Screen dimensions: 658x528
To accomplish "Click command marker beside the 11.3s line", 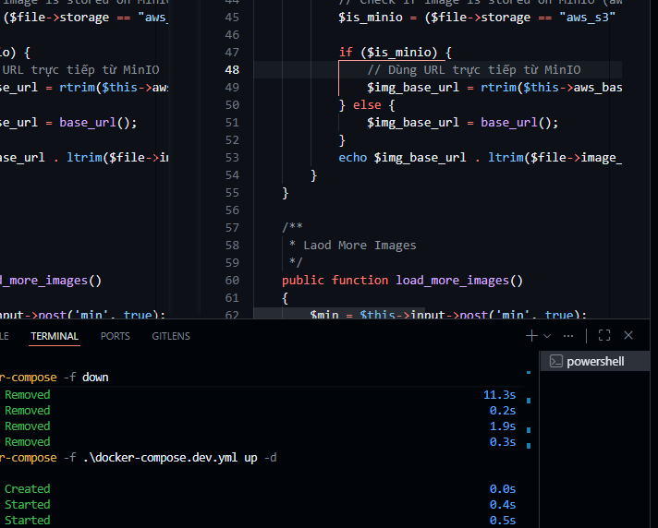I will [x=527, y=395].
